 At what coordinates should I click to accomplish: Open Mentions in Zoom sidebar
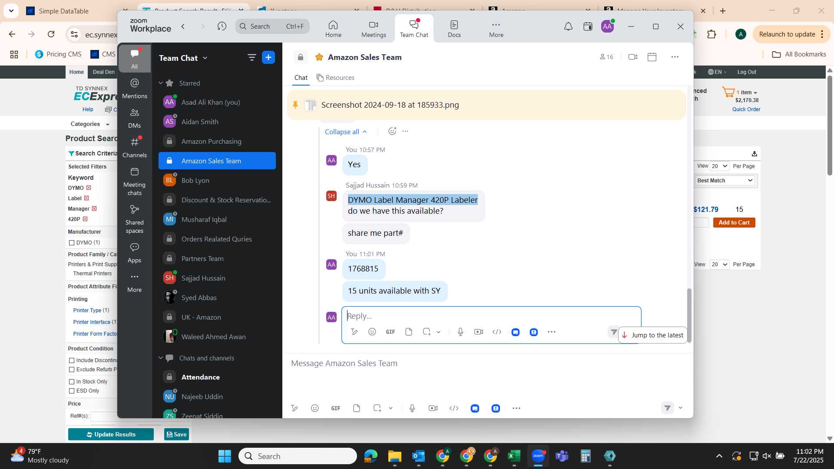(x=135, y=89)
